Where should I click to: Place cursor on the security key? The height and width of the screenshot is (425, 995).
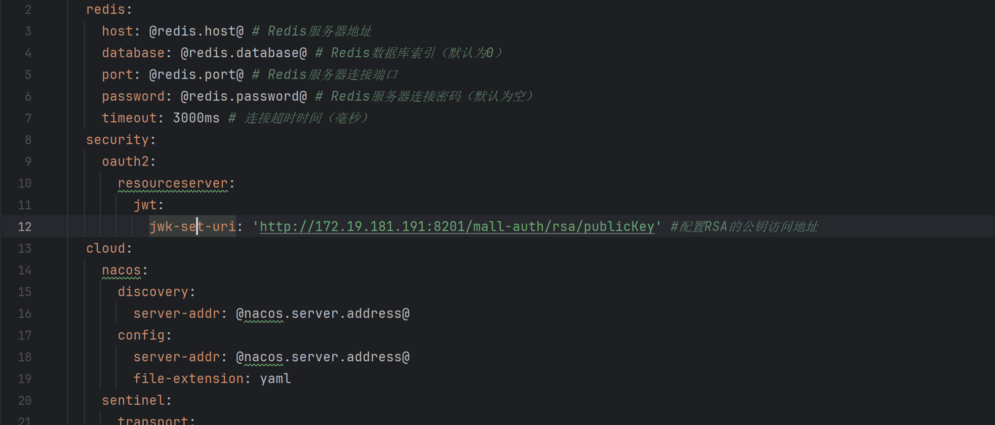click(118, 140)
